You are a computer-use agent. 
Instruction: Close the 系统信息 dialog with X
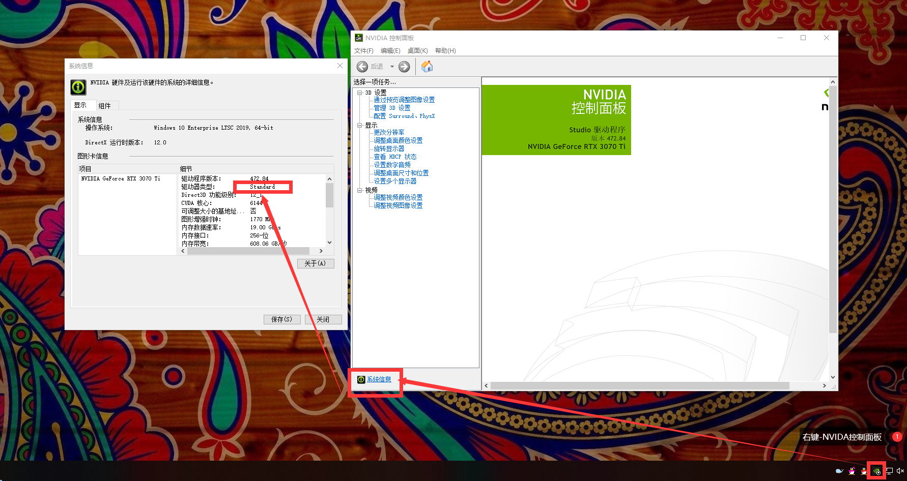tap(340, 66)
